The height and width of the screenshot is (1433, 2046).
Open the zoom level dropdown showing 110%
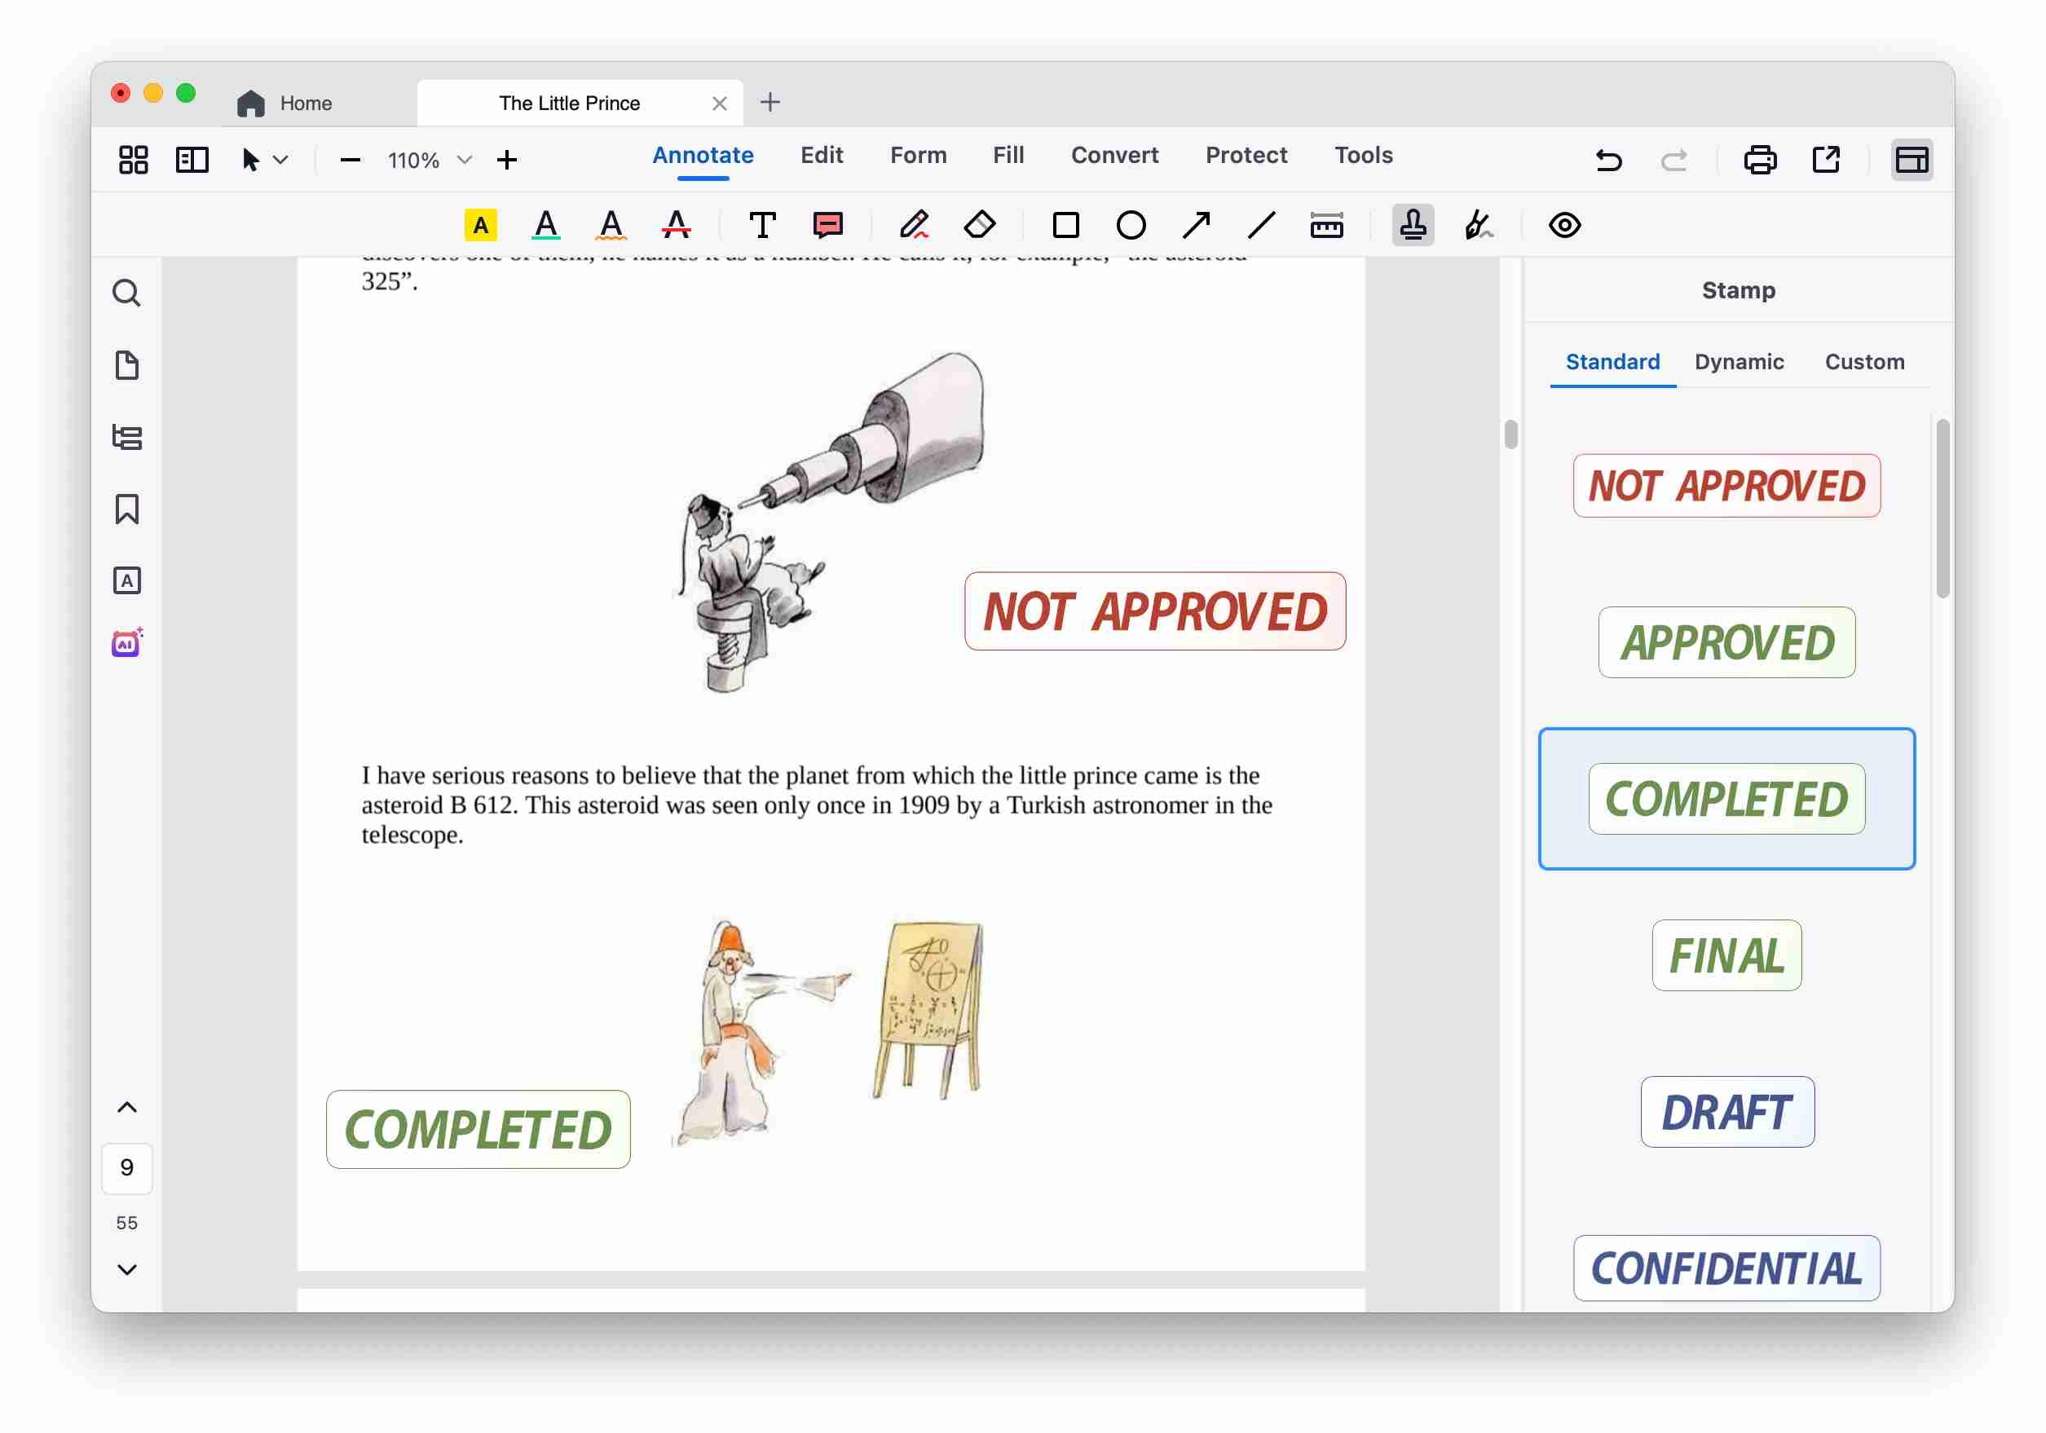465,161
